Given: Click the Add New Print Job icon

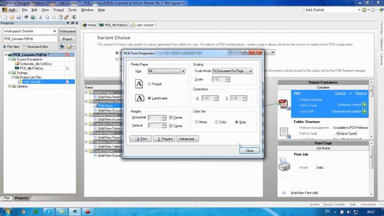Looking at the screenshot, I should pos(284,193).
